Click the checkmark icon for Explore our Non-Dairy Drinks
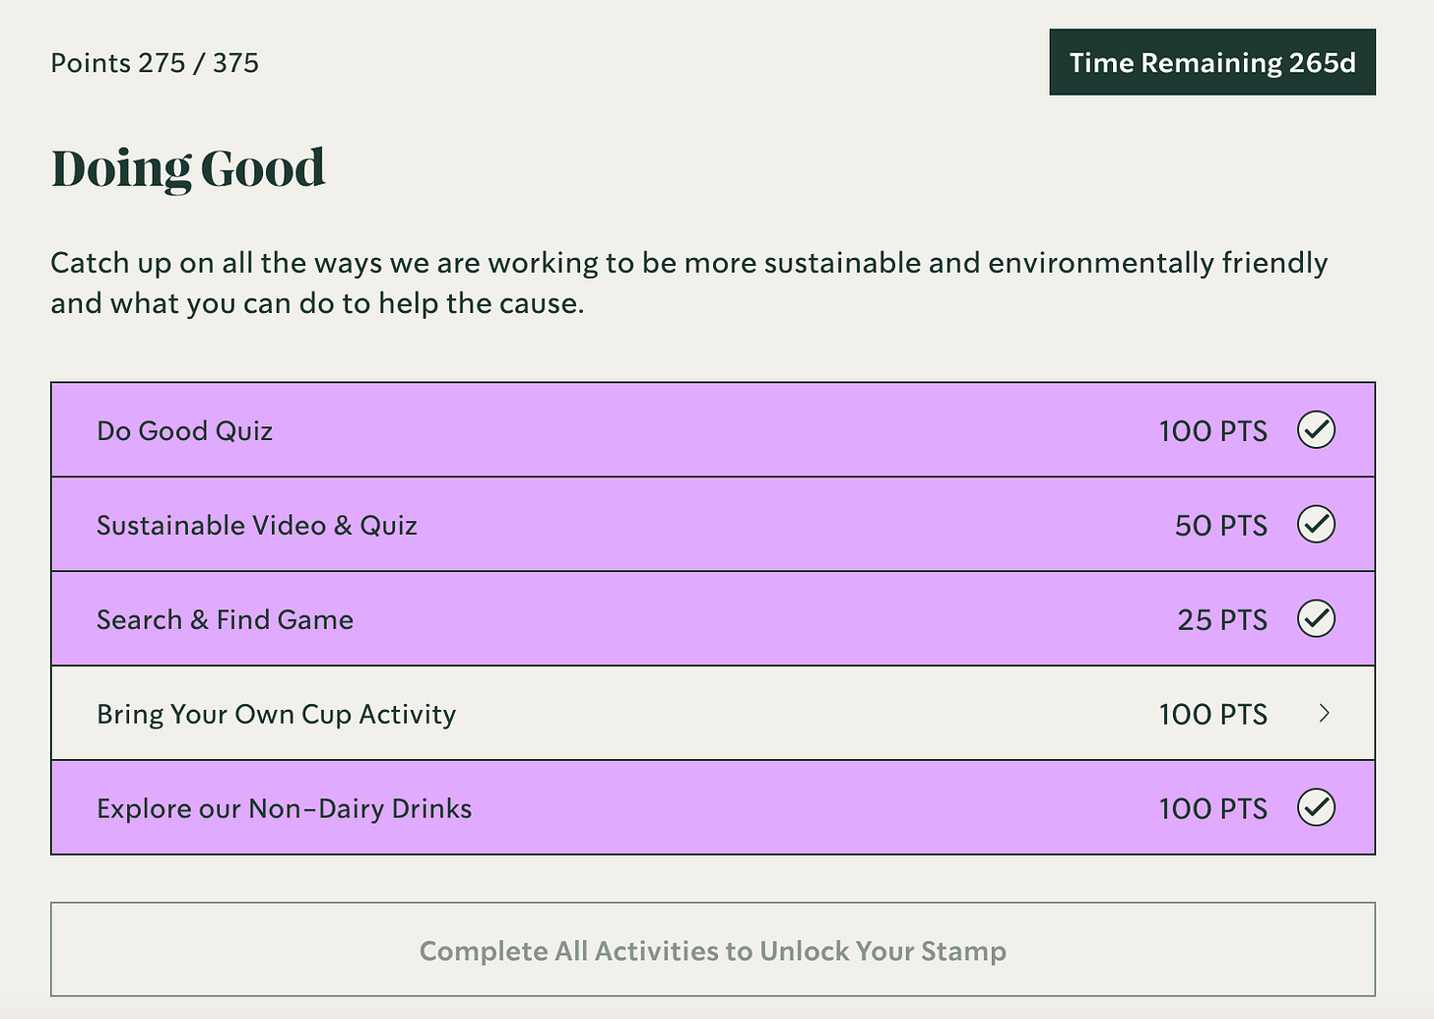 [1316, 808]
